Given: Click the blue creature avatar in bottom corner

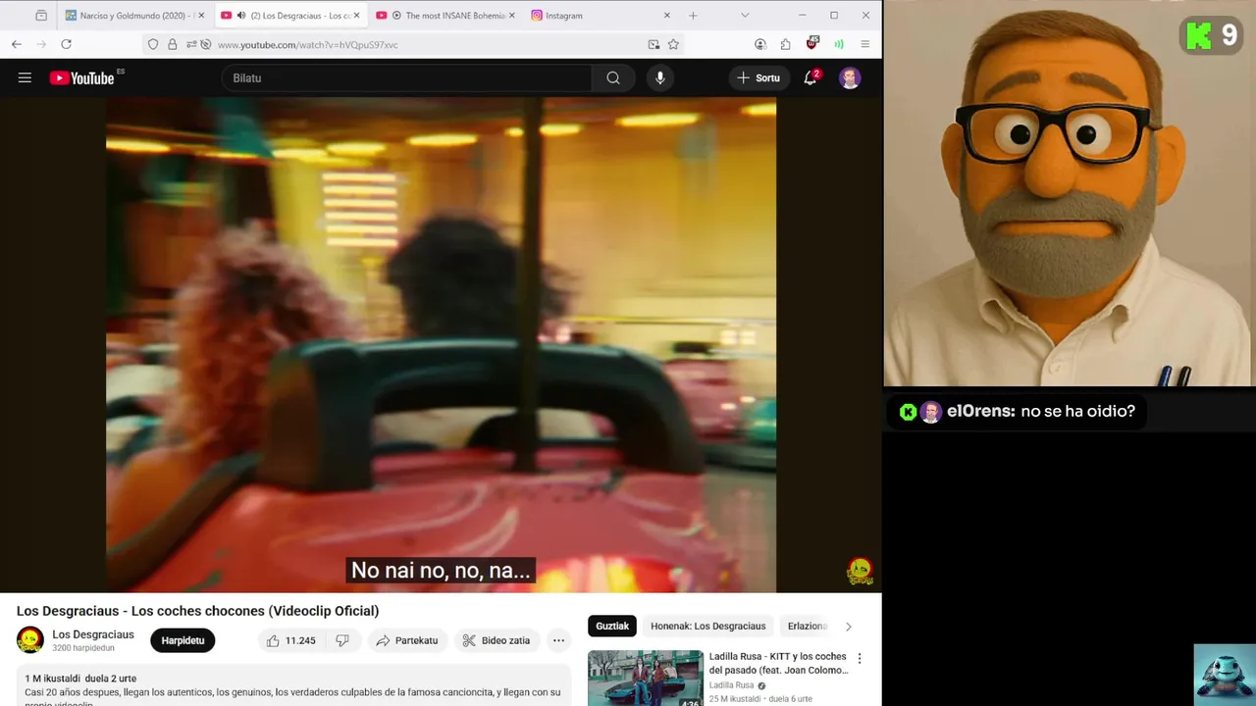Looking at the screenshot, I should tap(1225, 675).
